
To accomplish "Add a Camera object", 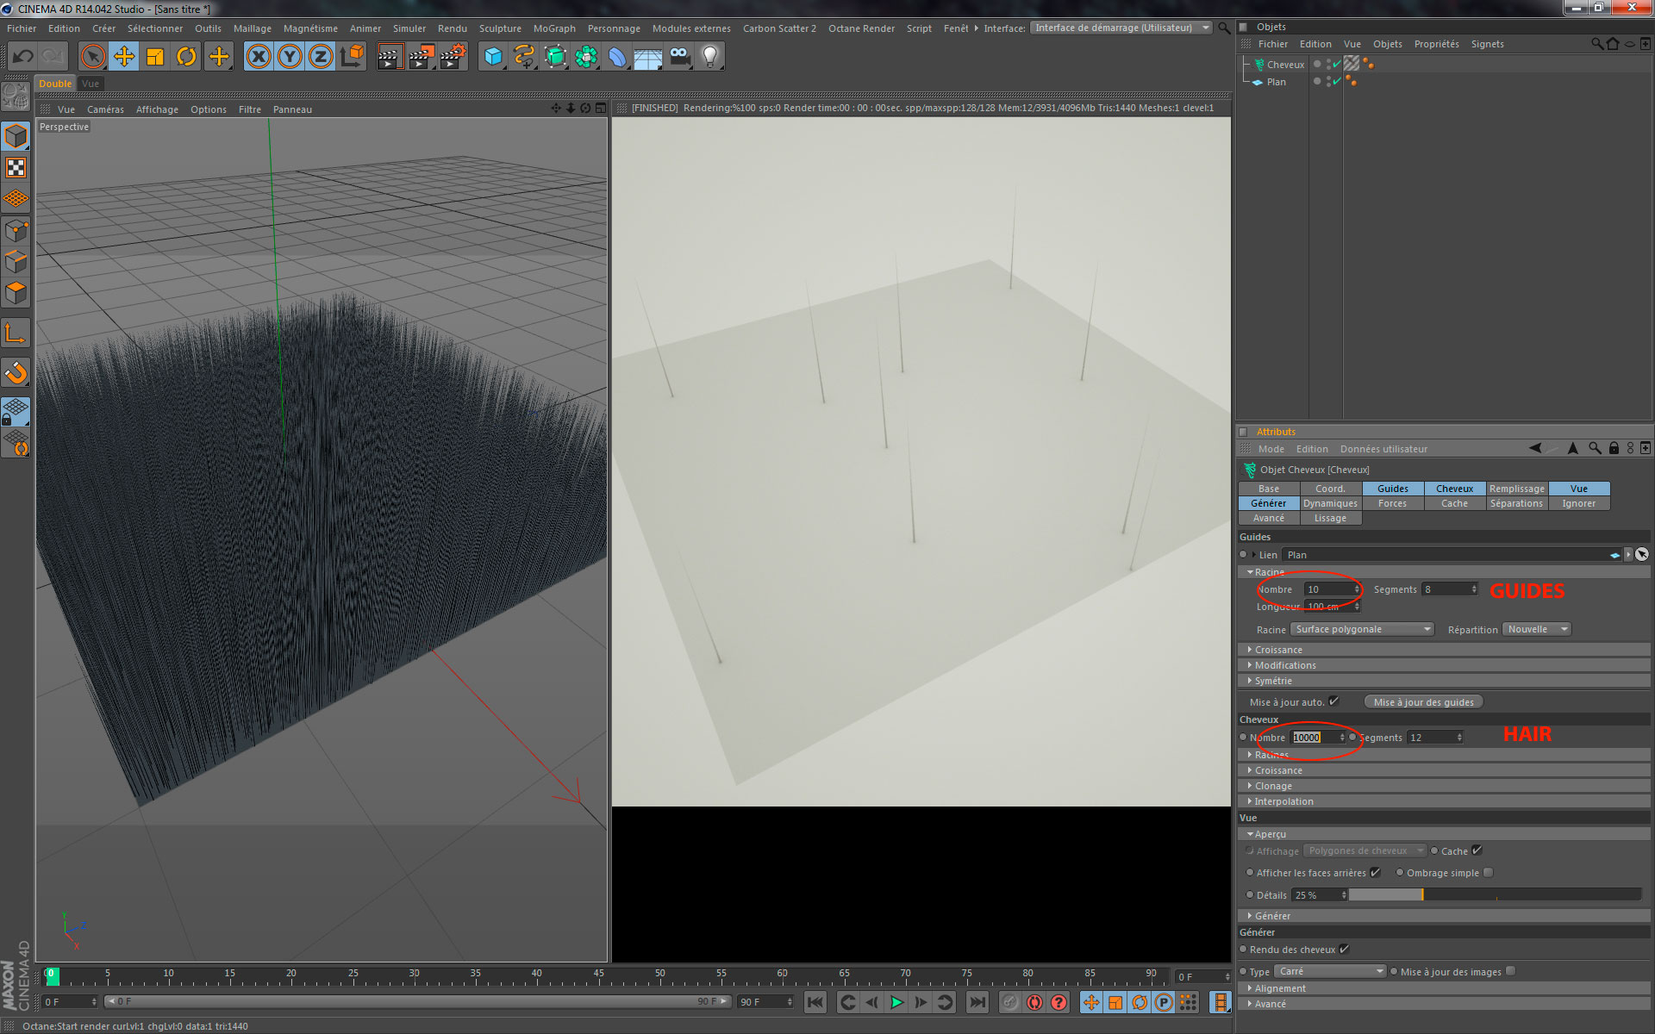I will (x=680, y=57).
